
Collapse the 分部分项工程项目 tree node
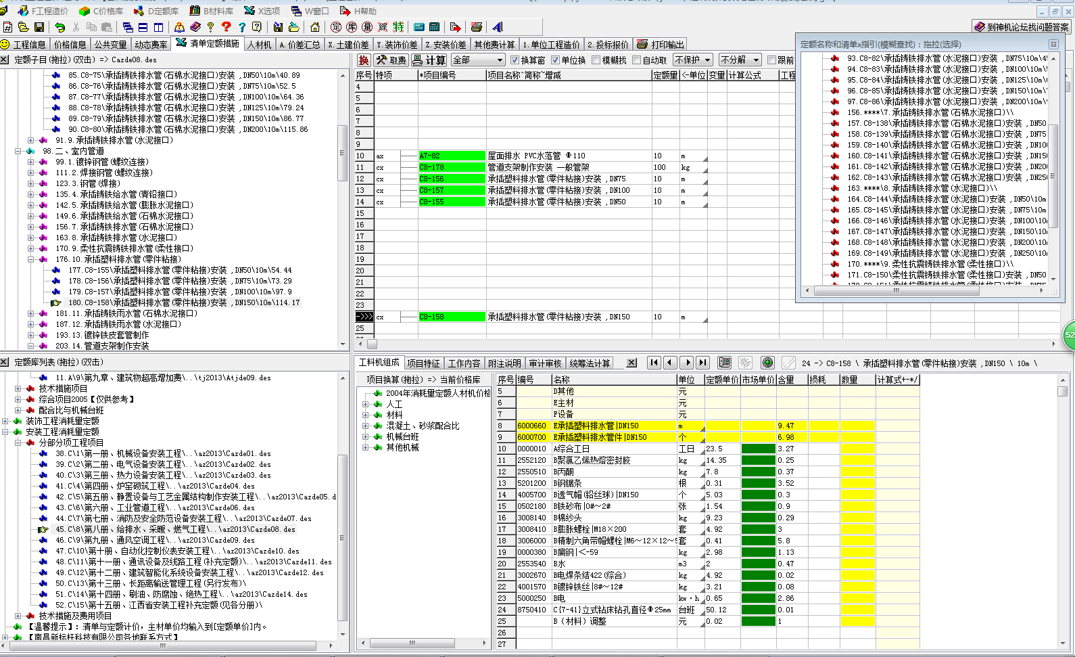tap(18, 443)
